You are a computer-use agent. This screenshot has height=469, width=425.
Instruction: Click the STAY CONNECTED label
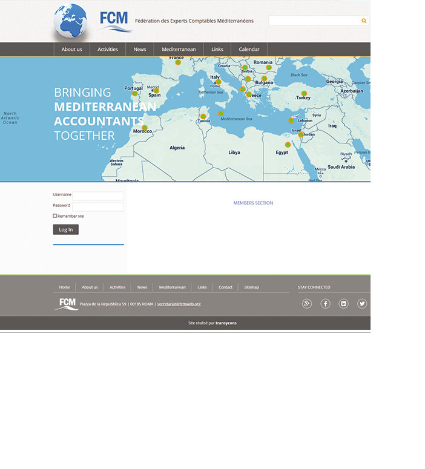pyautogui.click(x=314, y=287)
